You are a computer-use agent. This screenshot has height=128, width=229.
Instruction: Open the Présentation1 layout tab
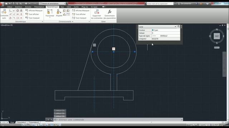click(x=21, y=122)
